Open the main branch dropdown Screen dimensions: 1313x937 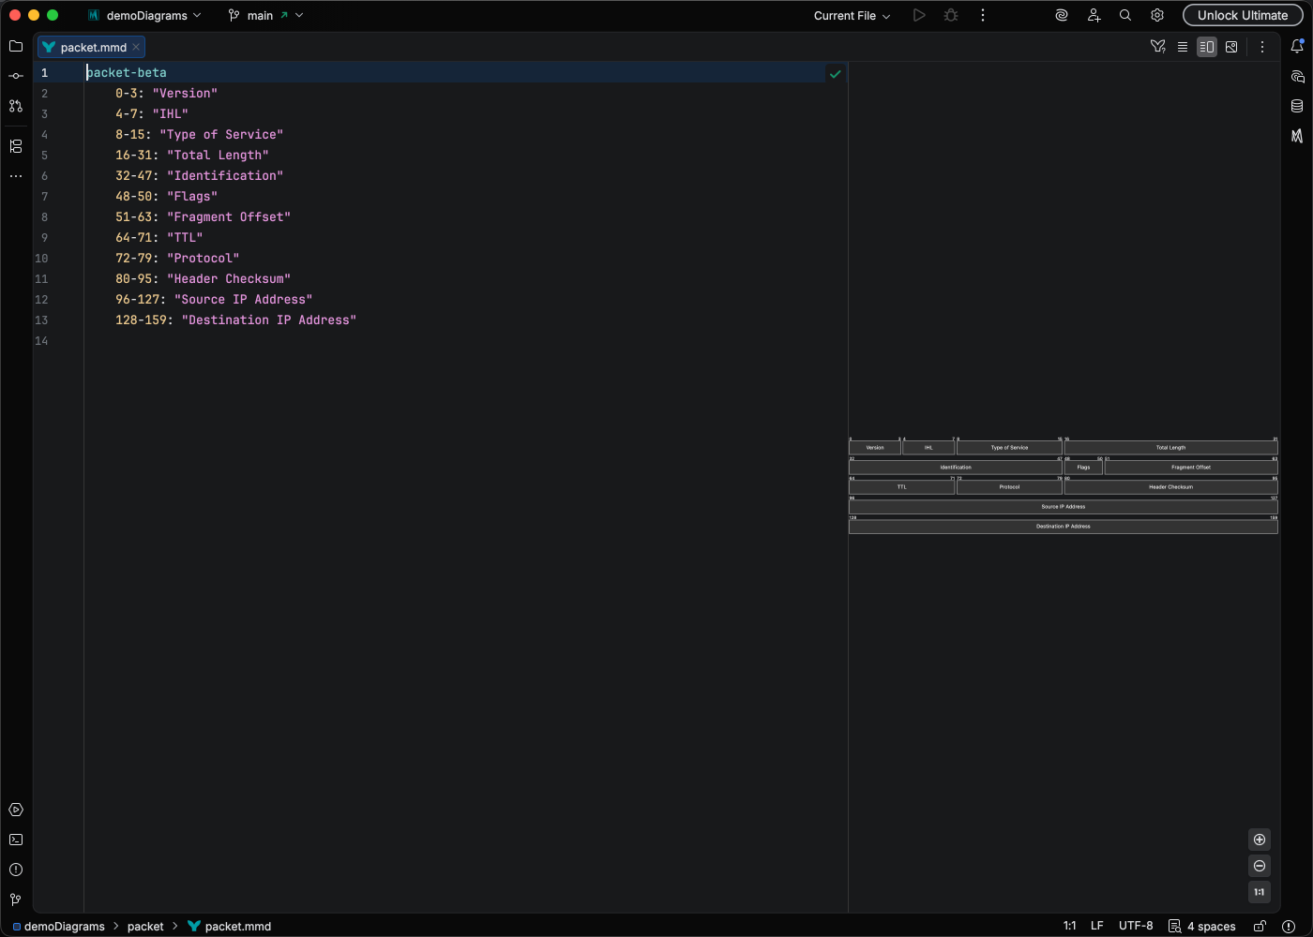click(265, 16)
